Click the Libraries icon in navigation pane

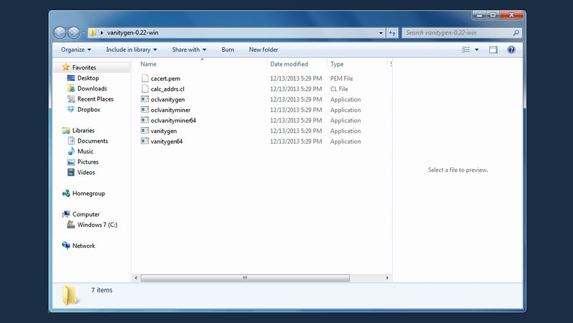pos(66,130)
